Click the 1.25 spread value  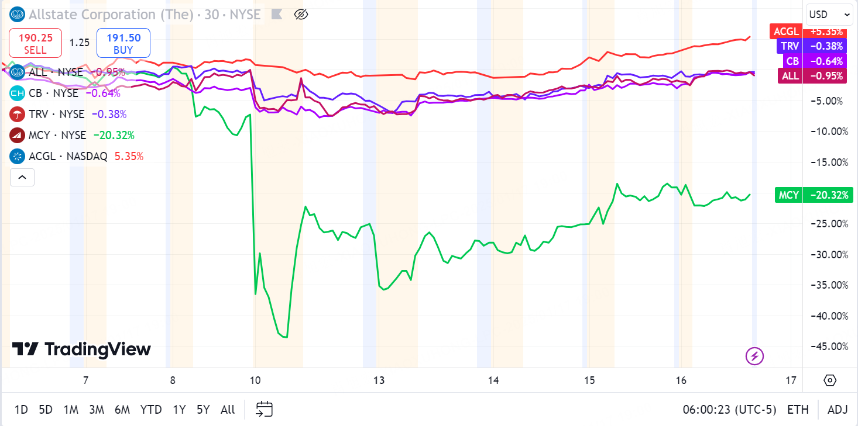(79, 43)
